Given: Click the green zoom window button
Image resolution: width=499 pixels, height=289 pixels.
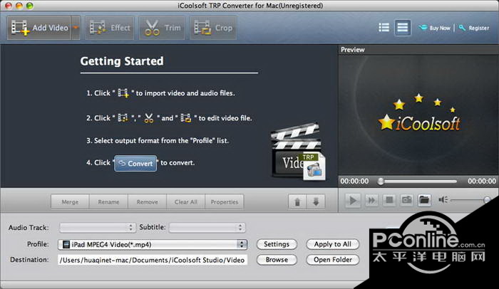Looking at the screenshot, I should click(30, 6).
